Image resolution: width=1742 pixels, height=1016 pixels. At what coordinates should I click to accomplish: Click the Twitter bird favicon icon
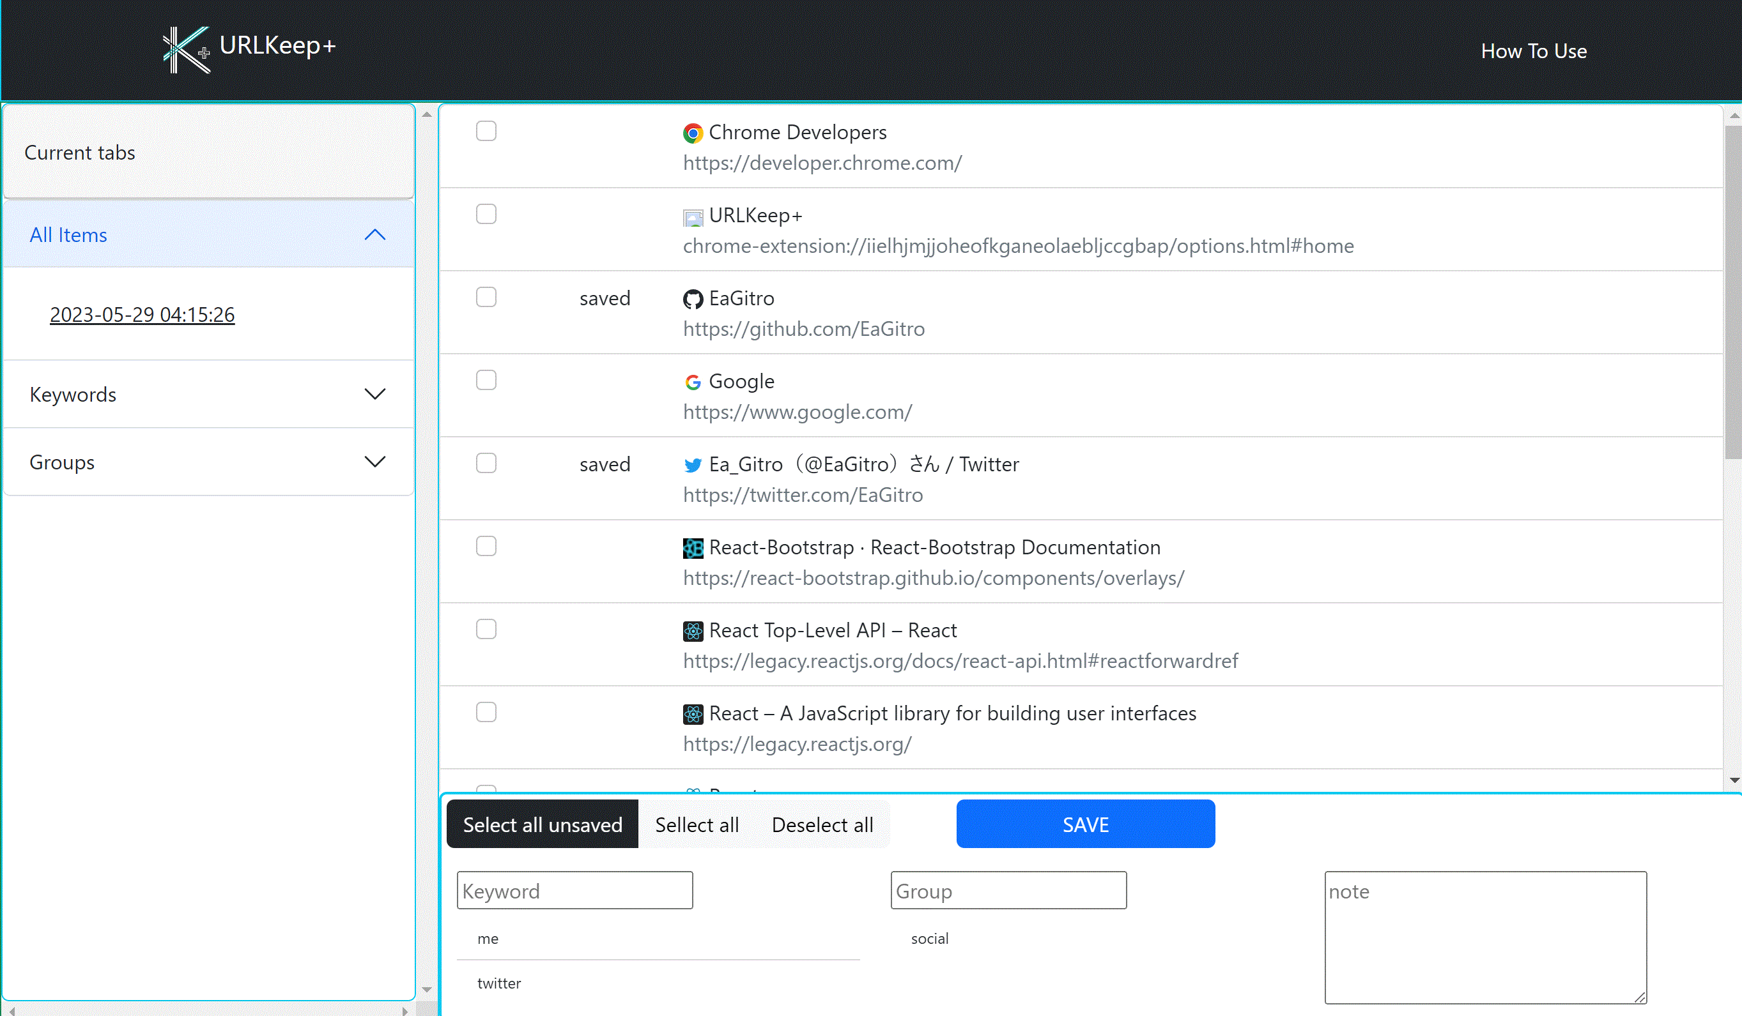pos(693,465)
